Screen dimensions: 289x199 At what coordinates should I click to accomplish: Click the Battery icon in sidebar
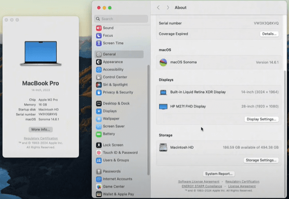tap(99, 134)
